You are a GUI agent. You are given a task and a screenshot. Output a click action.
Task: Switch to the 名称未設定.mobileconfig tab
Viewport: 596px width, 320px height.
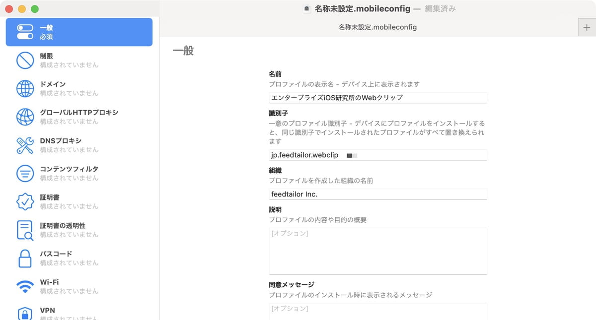pos(377,27)
